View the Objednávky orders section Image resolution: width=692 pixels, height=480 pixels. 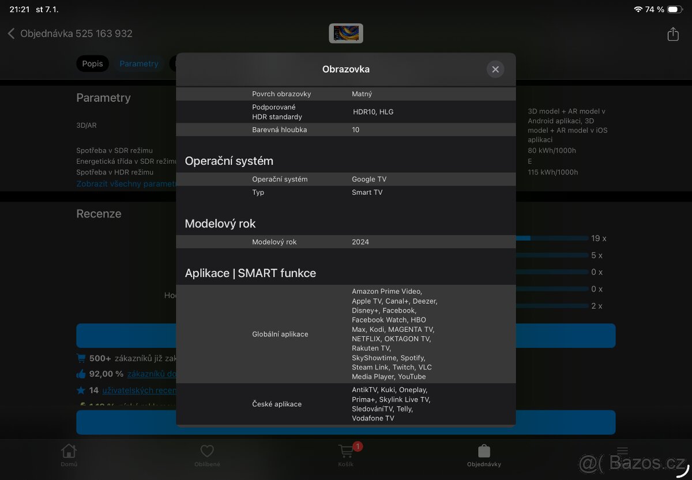click(x=483, y=455)
